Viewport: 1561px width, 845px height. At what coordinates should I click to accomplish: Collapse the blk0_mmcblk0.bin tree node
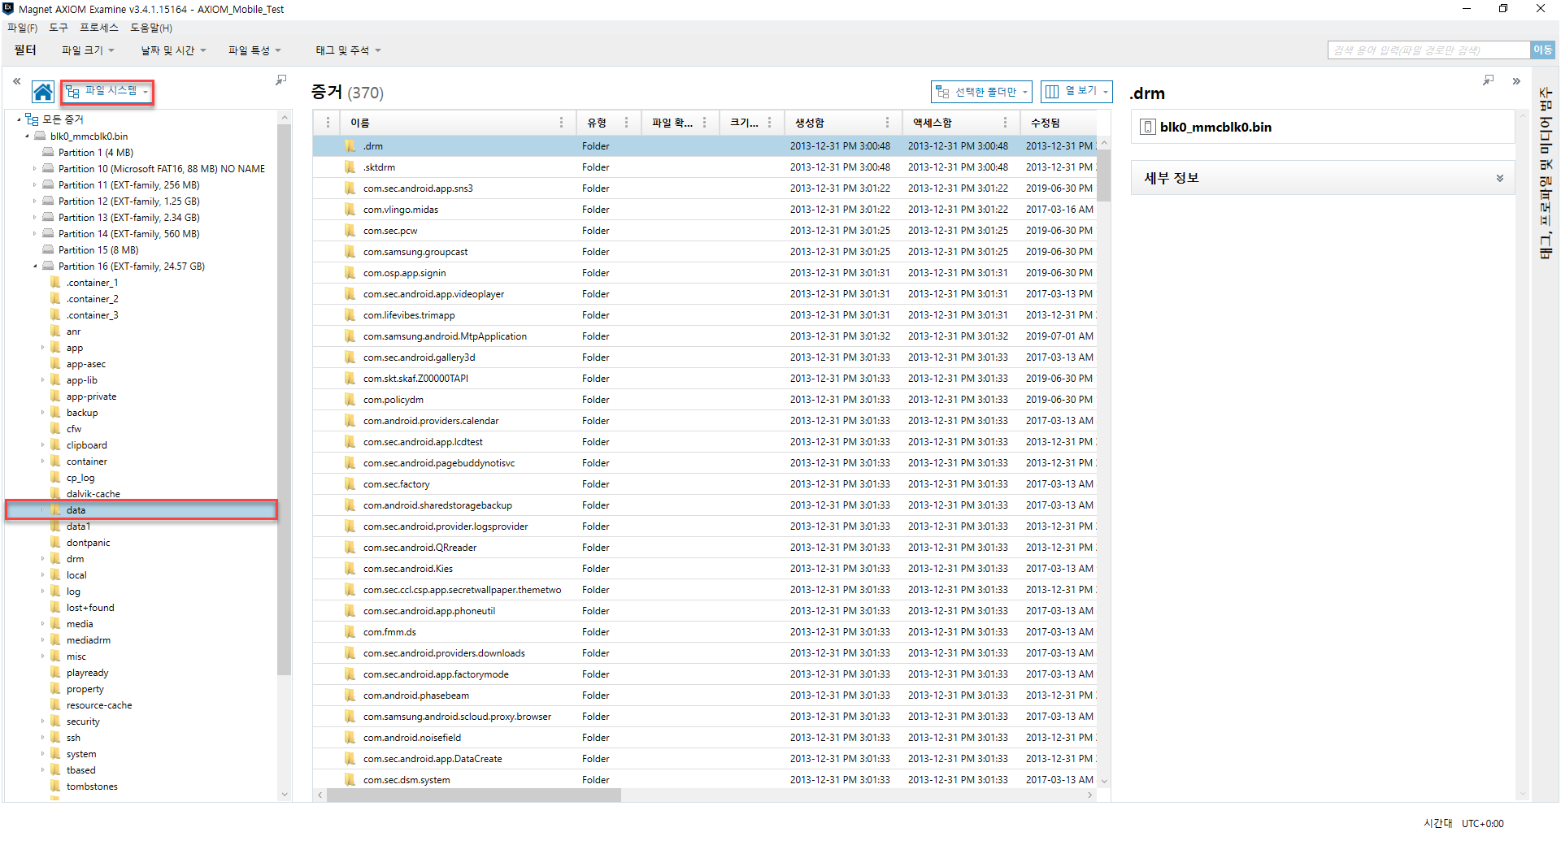27,136
